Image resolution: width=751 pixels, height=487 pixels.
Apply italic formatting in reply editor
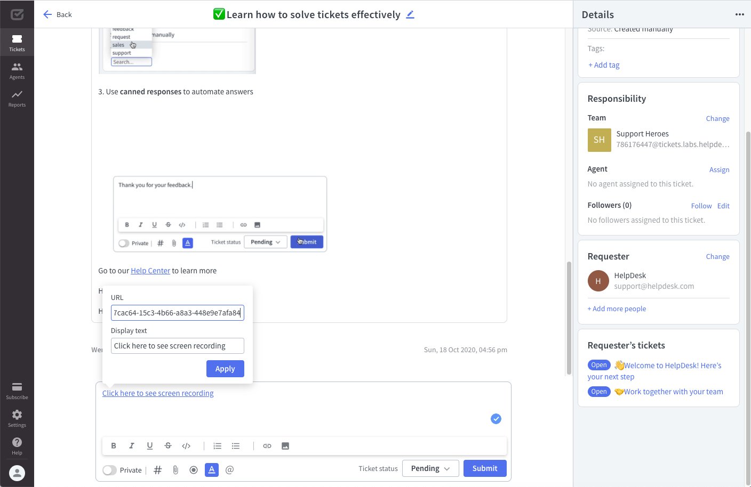pos(132,446)
